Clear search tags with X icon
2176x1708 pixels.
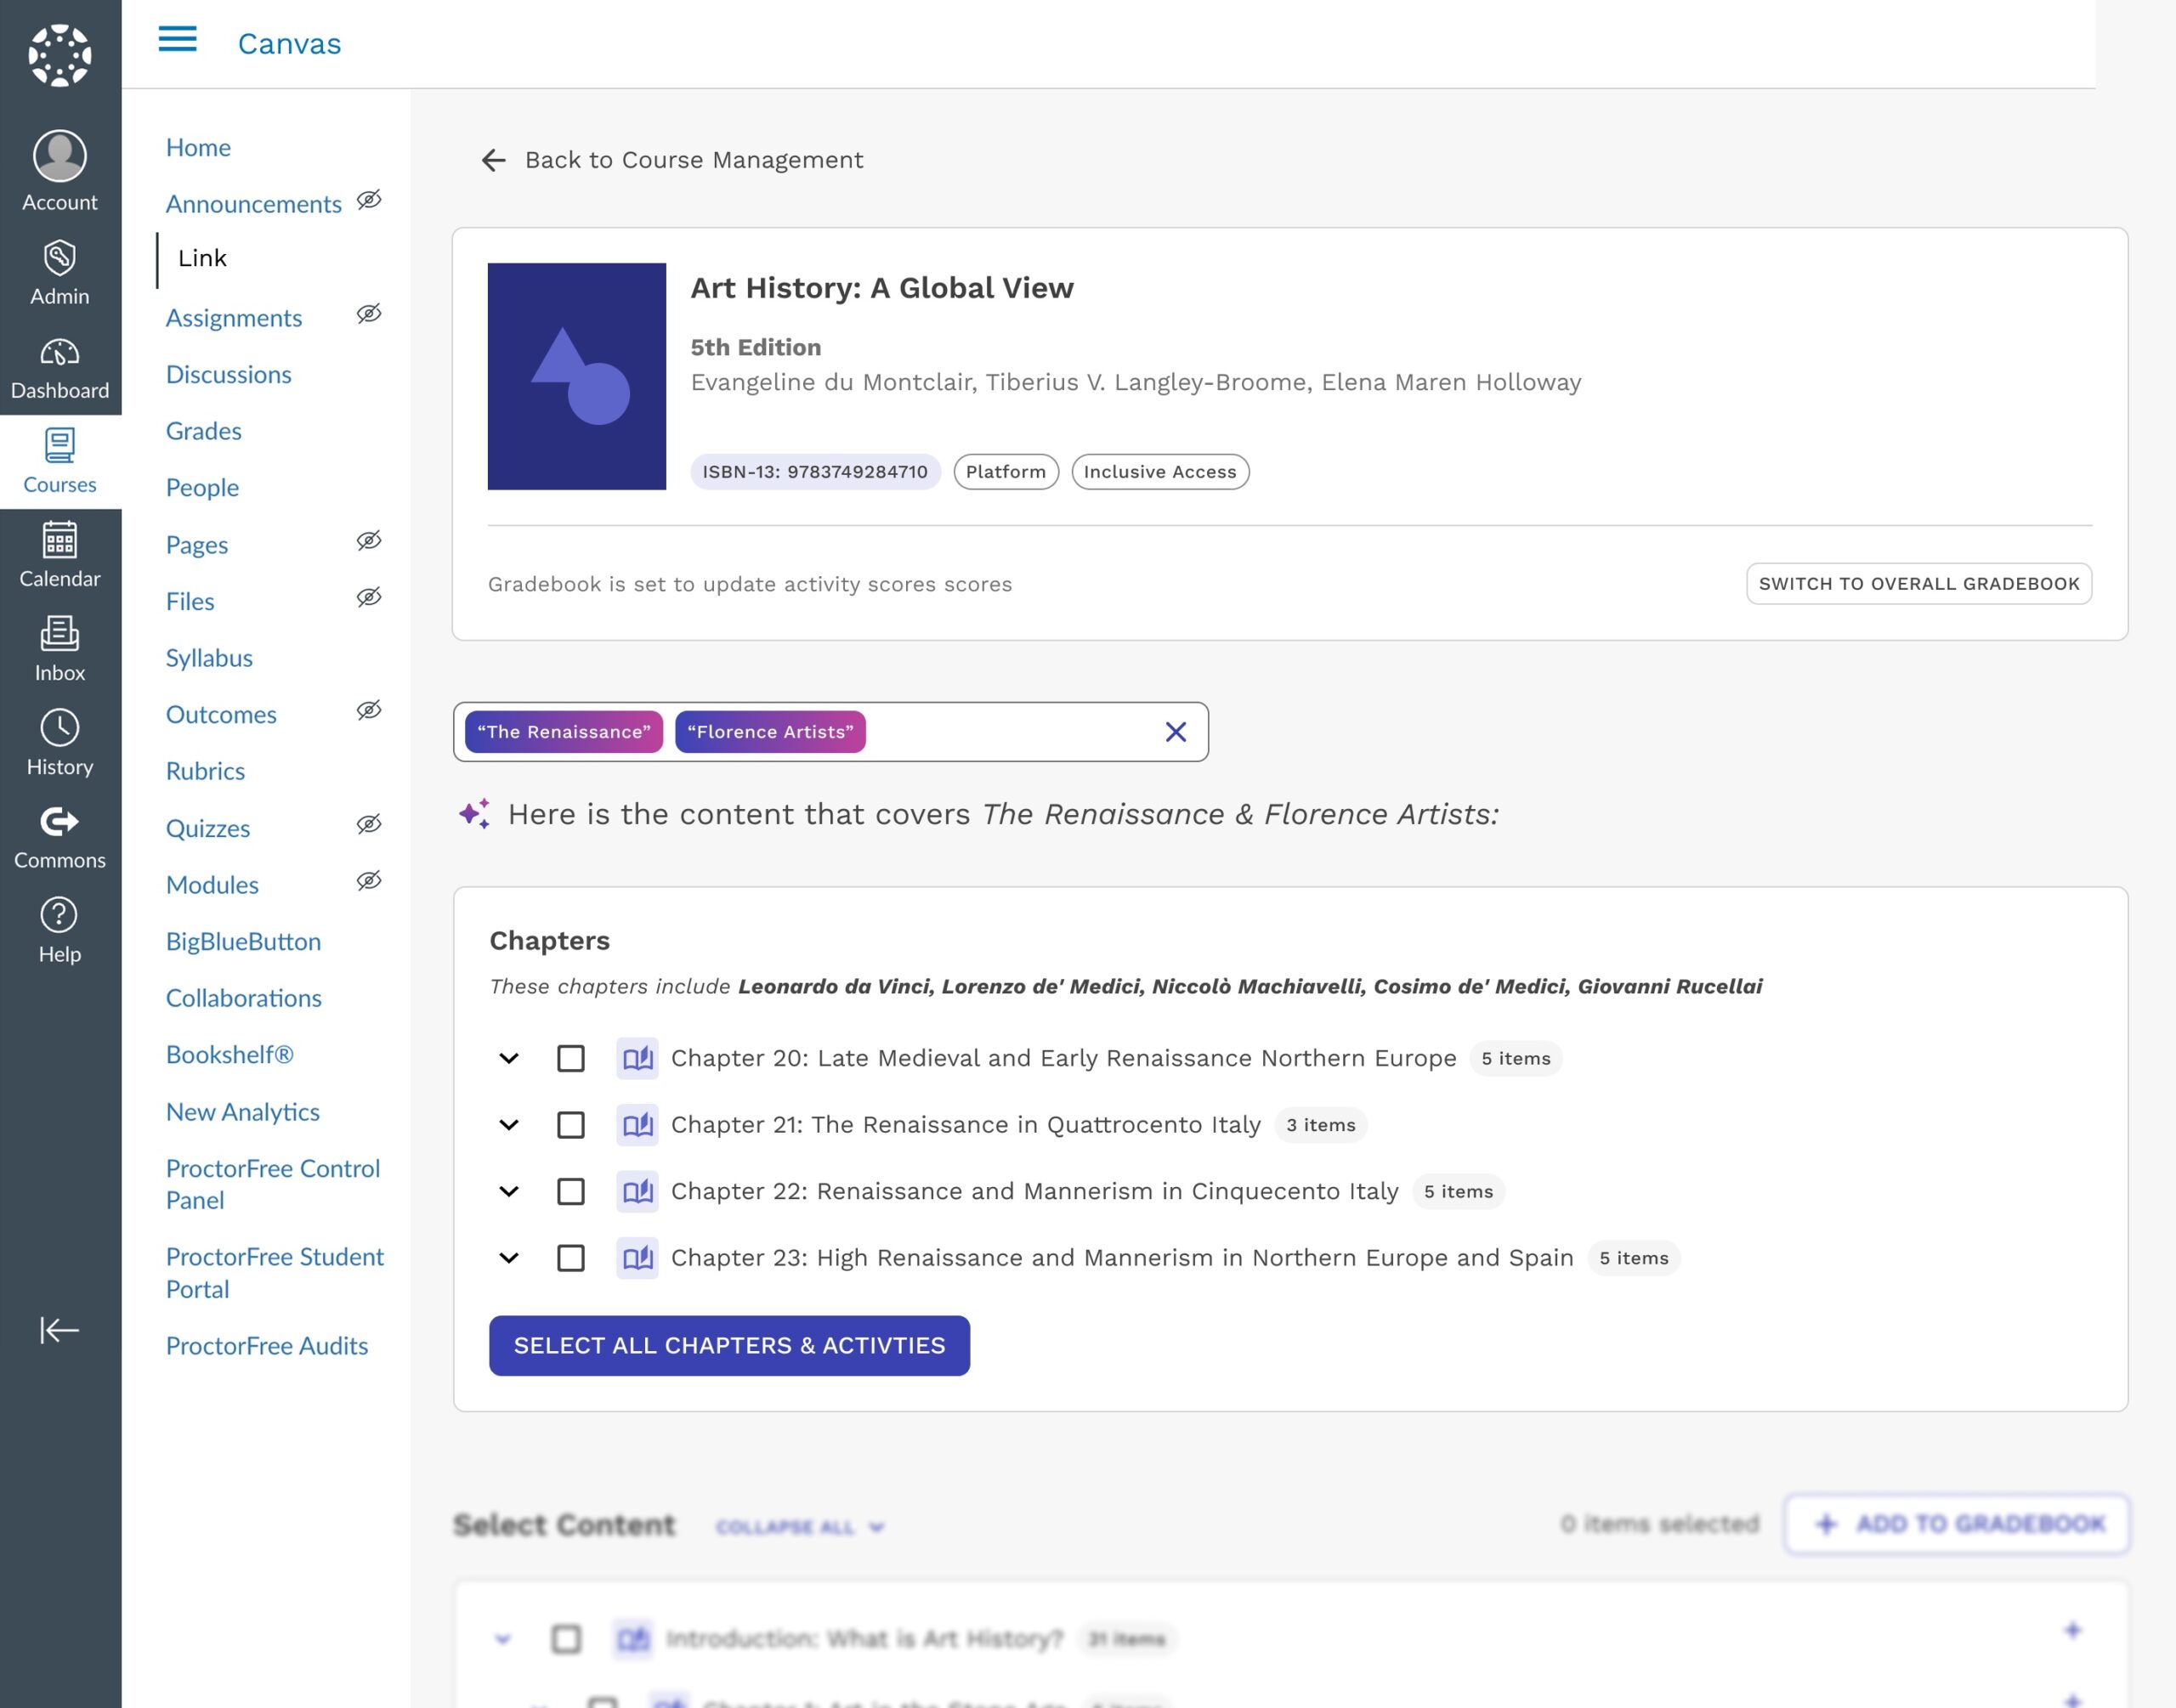(1176, 732)
